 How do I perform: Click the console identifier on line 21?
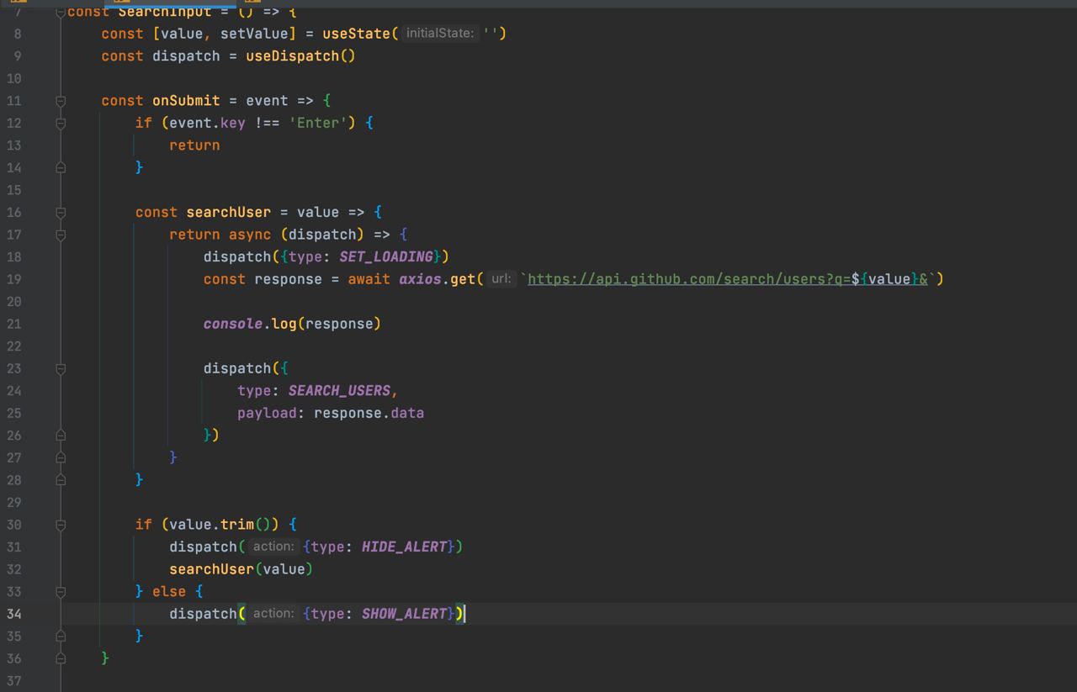click(x=233, y=324)
